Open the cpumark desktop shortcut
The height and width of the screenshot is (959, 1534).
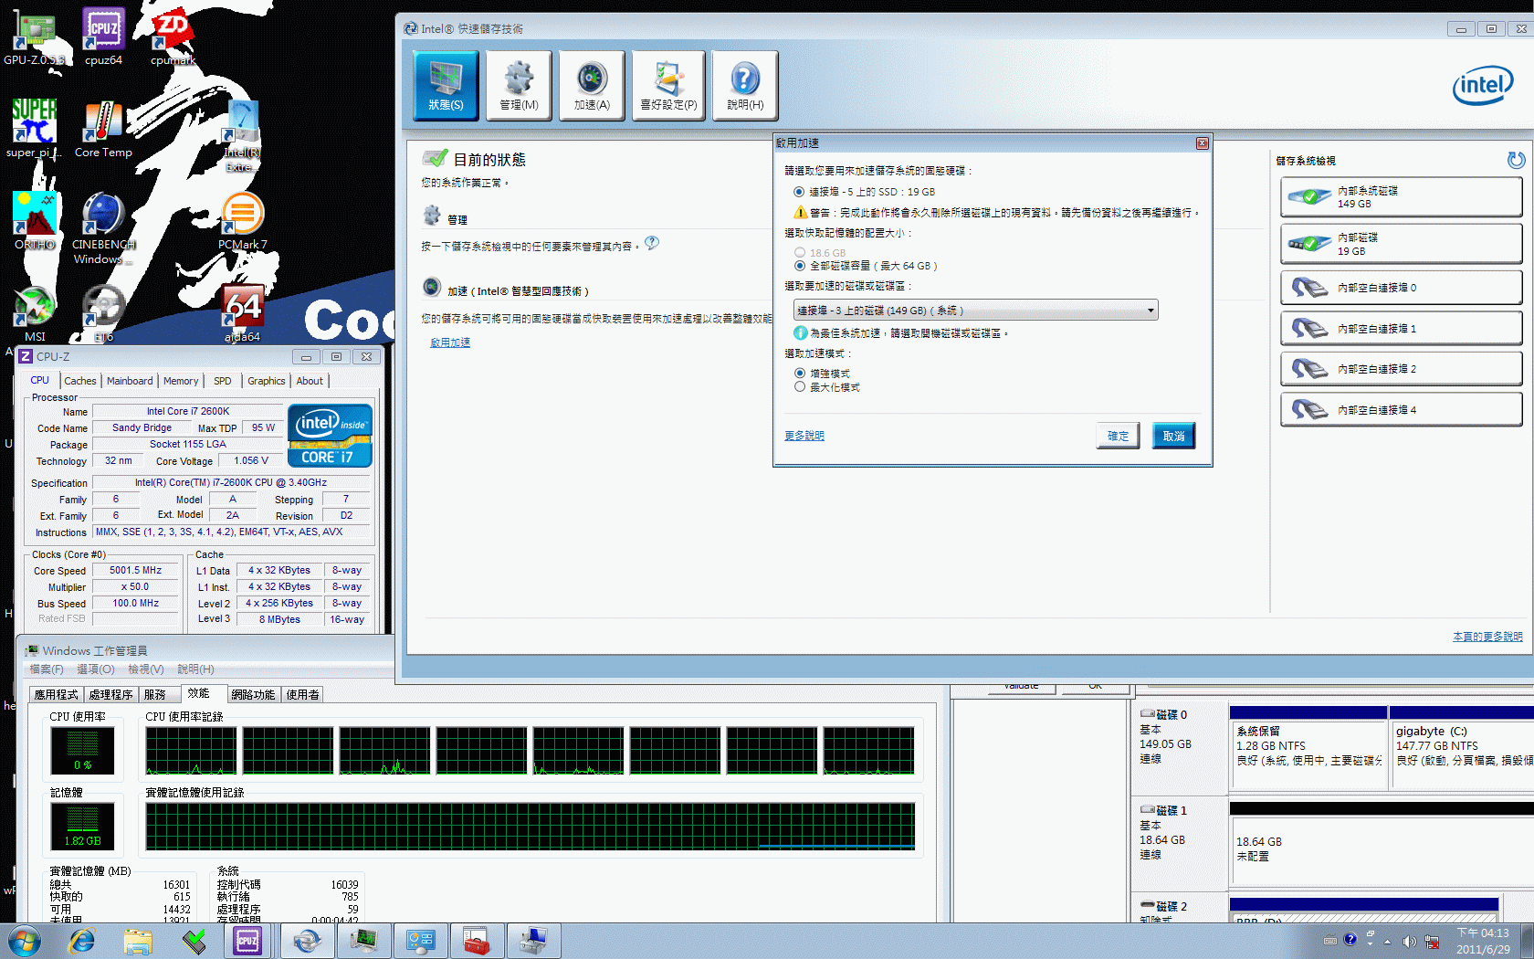click(173, 38)
